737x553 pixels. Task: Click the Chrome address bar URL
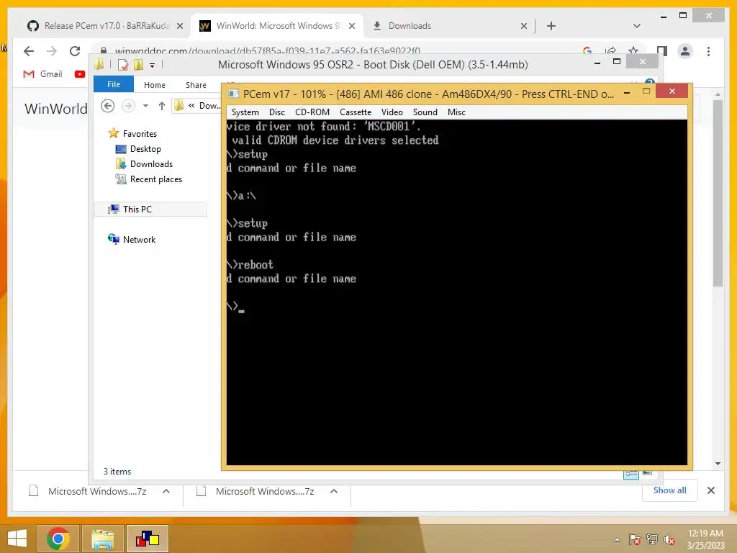tap(268, 50)
